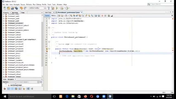This screenshot has height=99, width=176.
Task: Click the Find Selection magnifier in editor toolbar
Action: point(71,16)
